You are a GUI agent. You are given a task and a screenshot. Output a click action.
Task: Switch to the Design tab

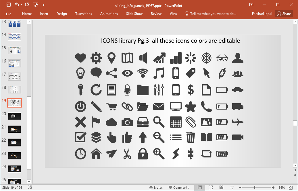61,13
